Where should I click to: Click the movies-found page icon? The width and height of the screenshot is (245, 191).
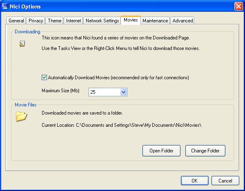[x=22, y=44]
